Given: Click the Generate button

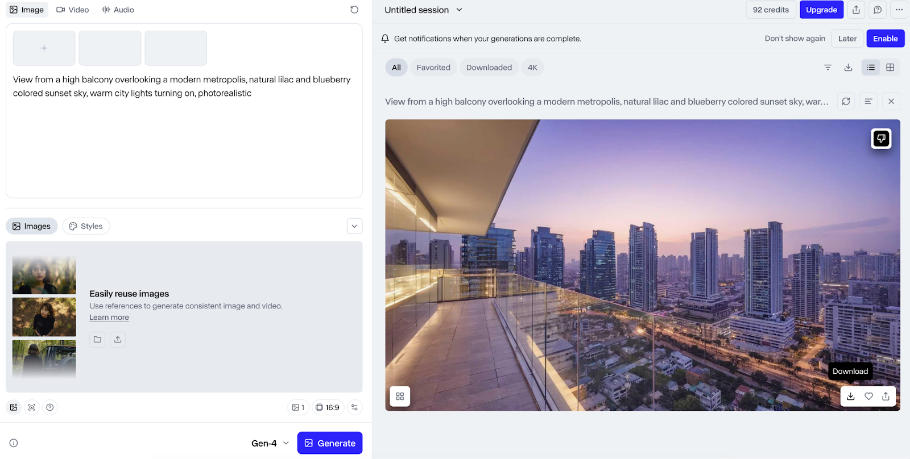Looking at the screenshot, I should click(x=330, y=443).
